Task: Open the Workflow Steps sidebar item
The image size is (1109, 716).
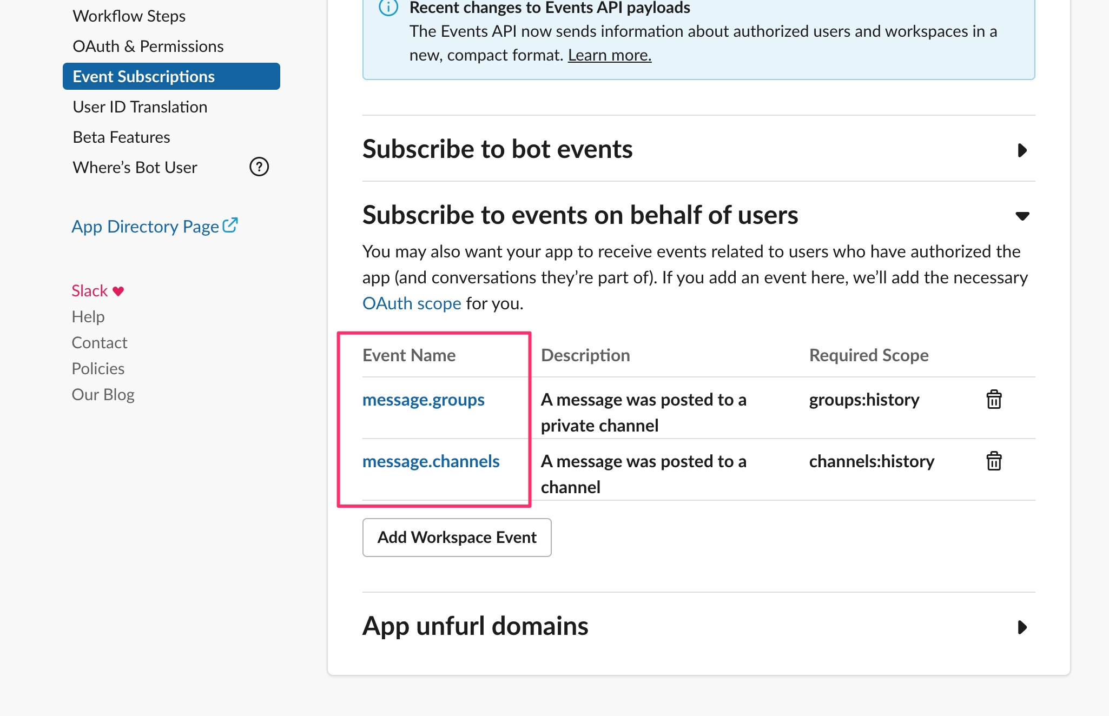Action: point(129,16)
